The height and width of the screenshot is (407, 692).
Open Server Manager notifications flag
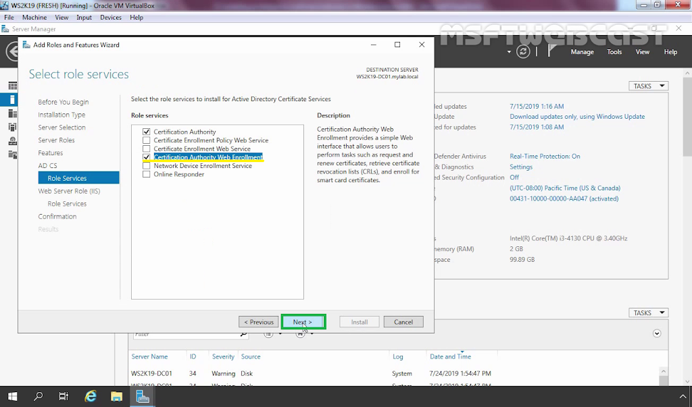[x=551, y=51]
